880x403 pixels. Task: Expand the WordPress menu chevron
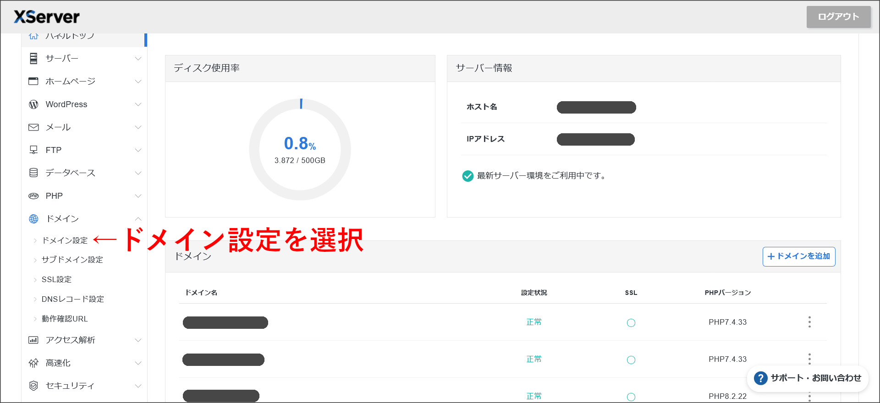coord(138,104)
